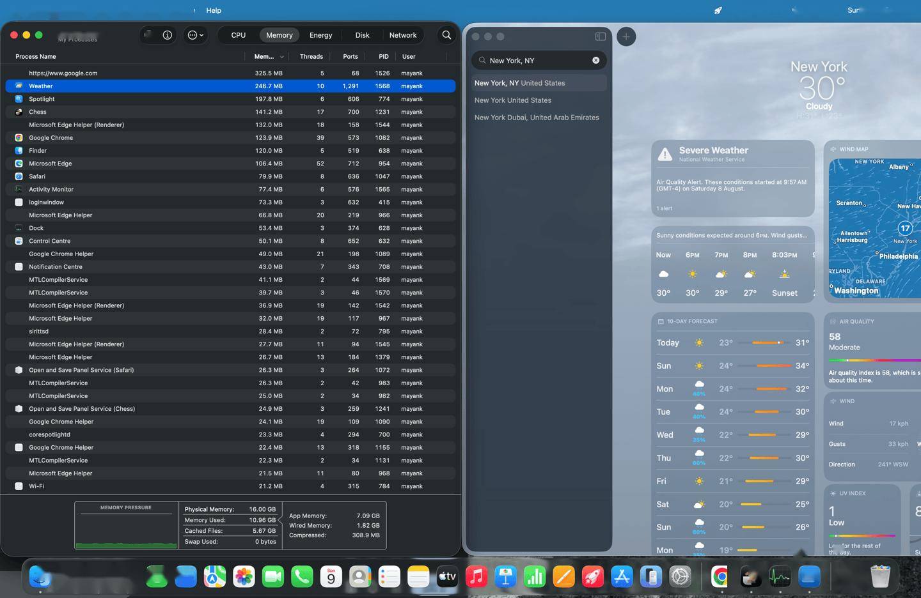Click the Safari process icon
Screen dimensions: 921x598
click(19, 176)
